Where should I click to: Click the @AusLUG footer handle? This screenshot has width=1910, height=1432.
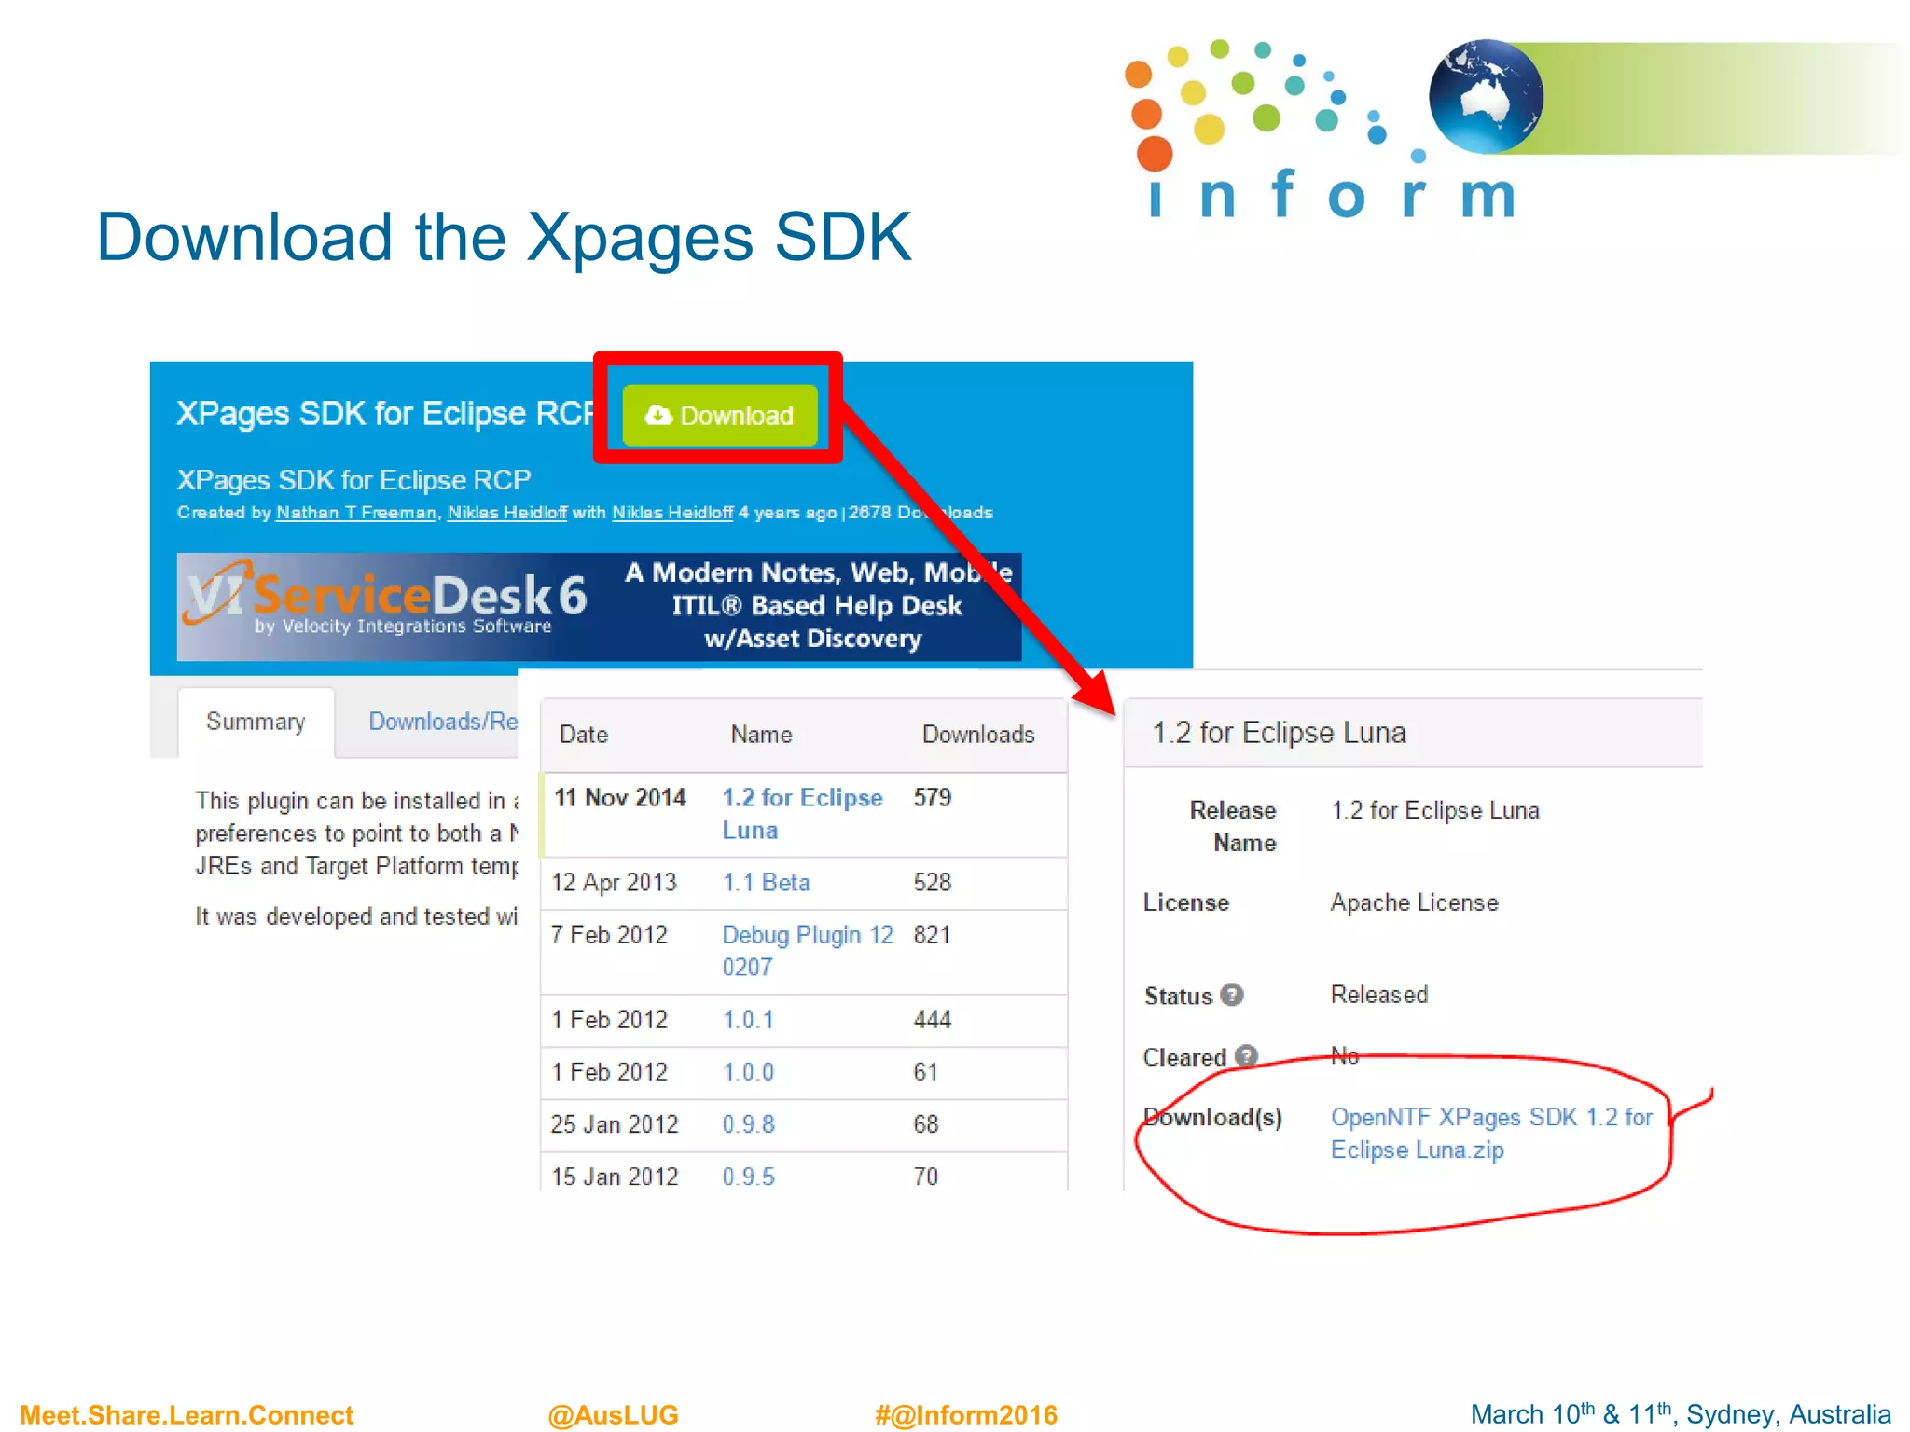click(613, 1414)
